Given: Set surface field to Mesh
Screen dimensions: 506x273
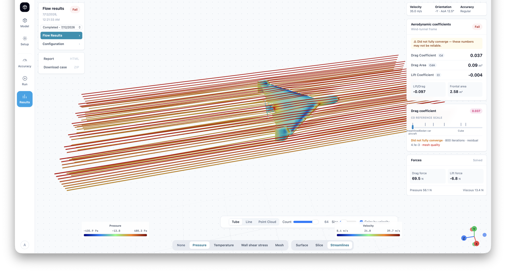Looking at the screenshot, I should 279,245.
